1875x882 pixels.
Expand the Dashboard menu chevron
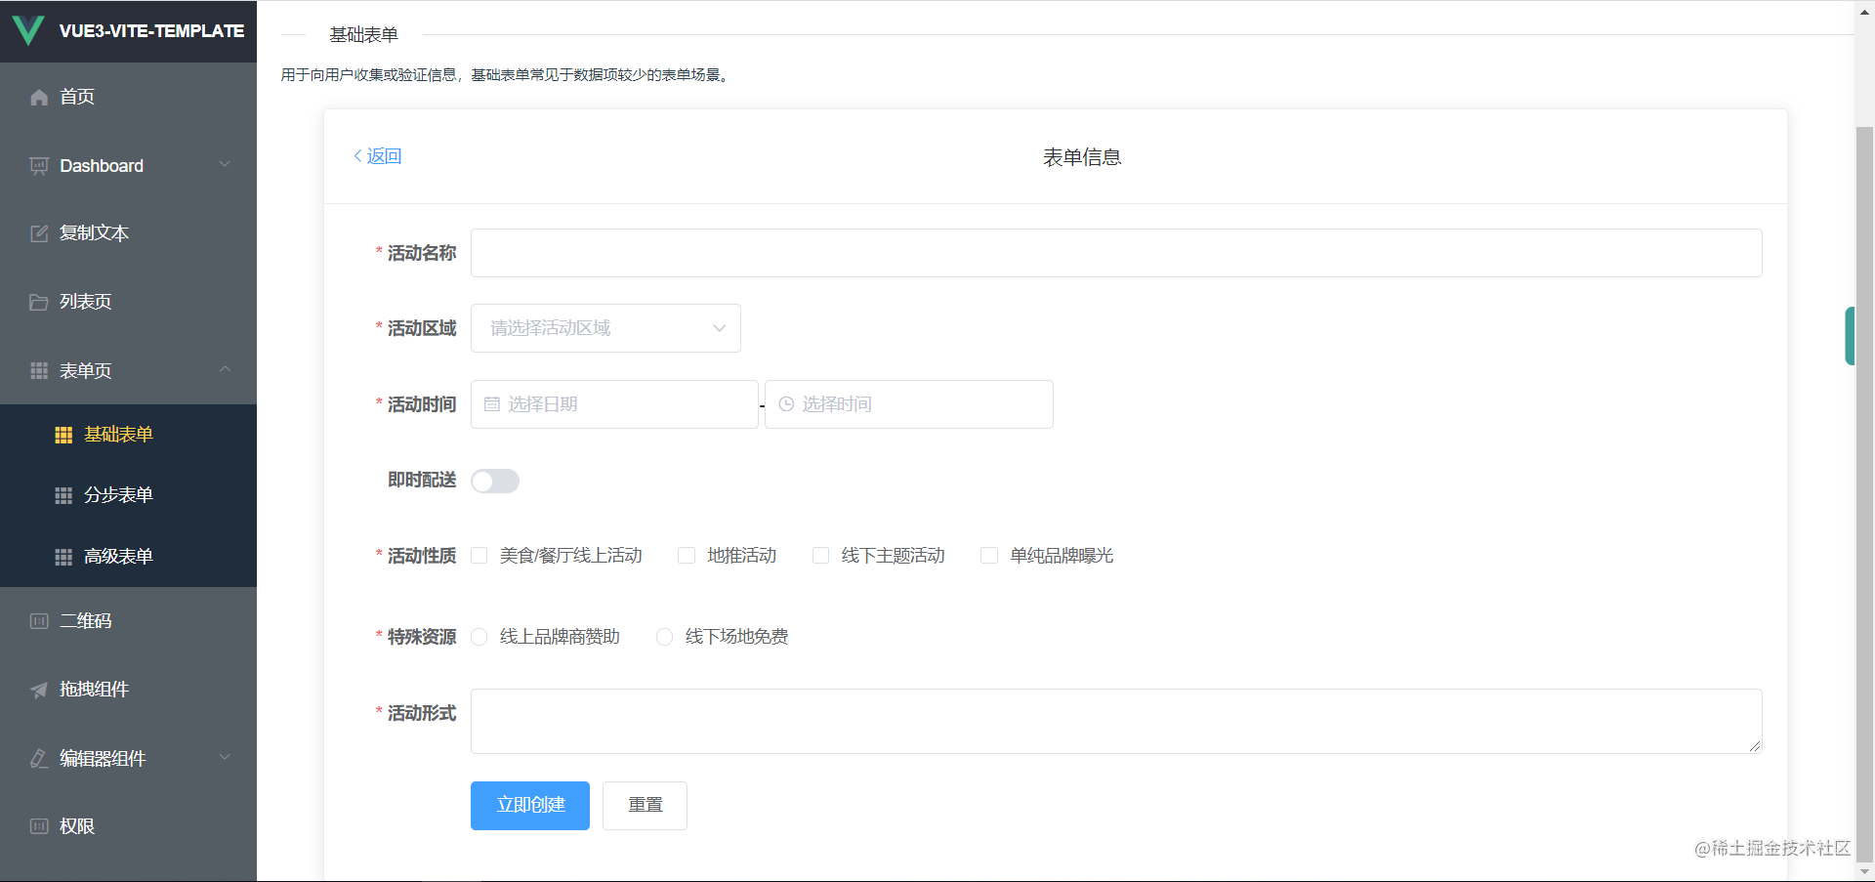pos(225,164)
